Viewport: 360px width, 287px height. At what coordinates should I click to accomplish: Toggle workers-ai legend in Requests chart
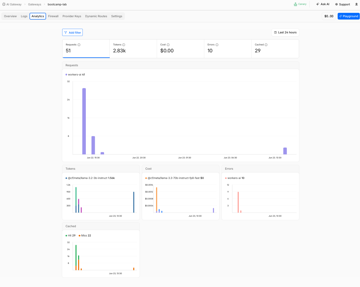click(x=75, y=75)
